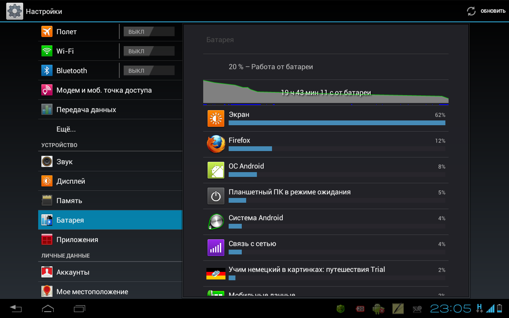Tap the purple Связь с сетью signal icon
This screenshot has height=318, width=509.
click(x=216, y=248)
